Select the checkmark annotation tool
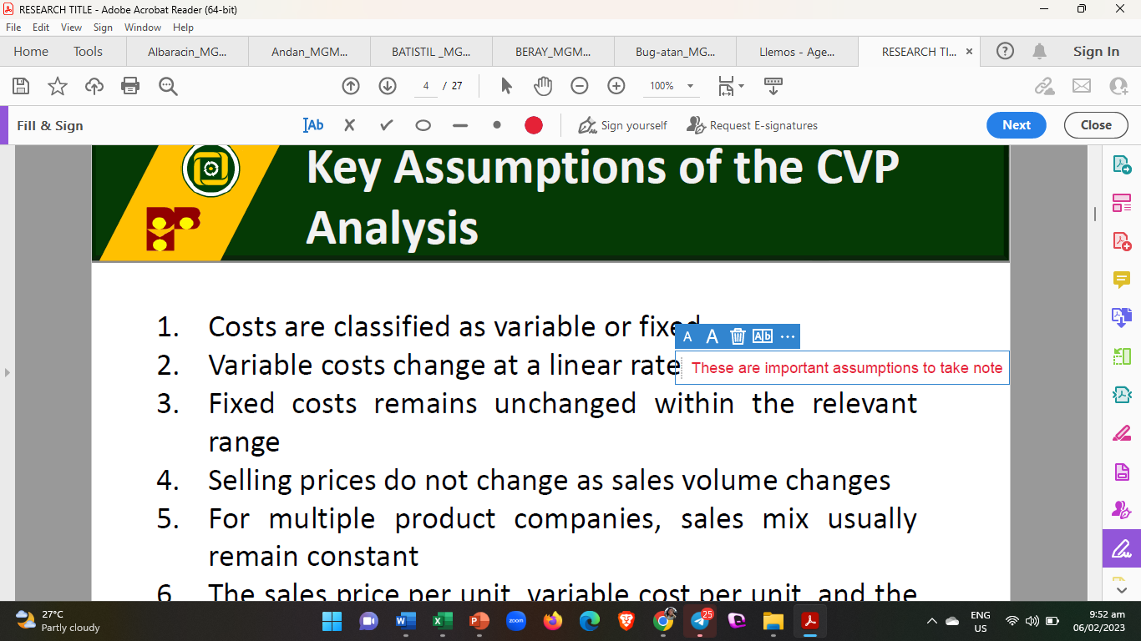Screen dimensions: 1141x641 coord(386,125)
